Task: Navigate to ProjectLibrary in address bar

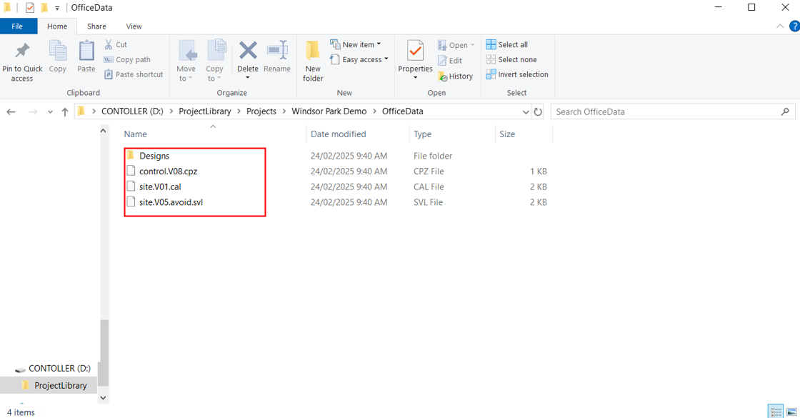Action: [204, 111]
